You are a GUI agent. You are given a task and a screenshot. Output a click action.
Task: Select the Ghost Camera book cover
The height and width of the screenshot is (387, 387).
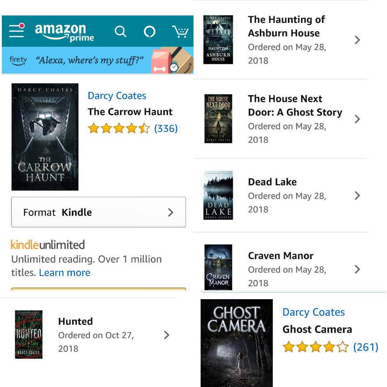coord(236,343)
